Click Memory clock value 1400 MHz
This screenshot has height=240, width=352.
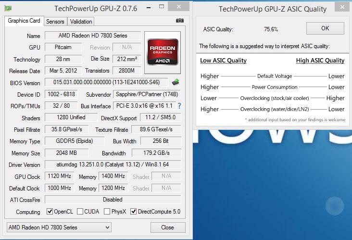(113, 176)
